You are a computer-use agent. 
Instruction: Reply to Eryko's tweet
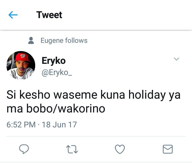[x=24, y=149]
